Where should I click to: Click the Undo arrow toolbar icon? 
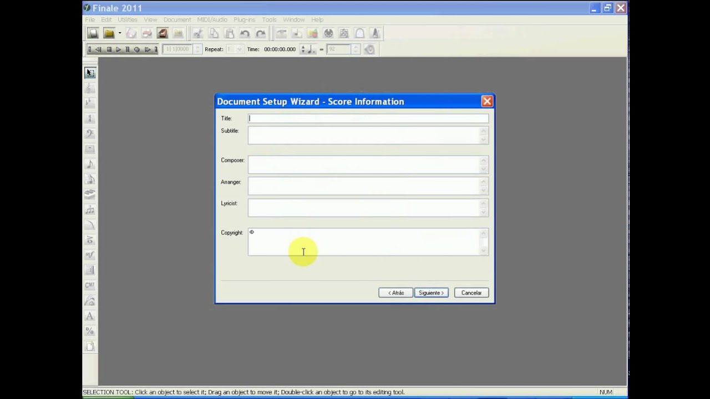pyautogui.click(x=245, y=33)
